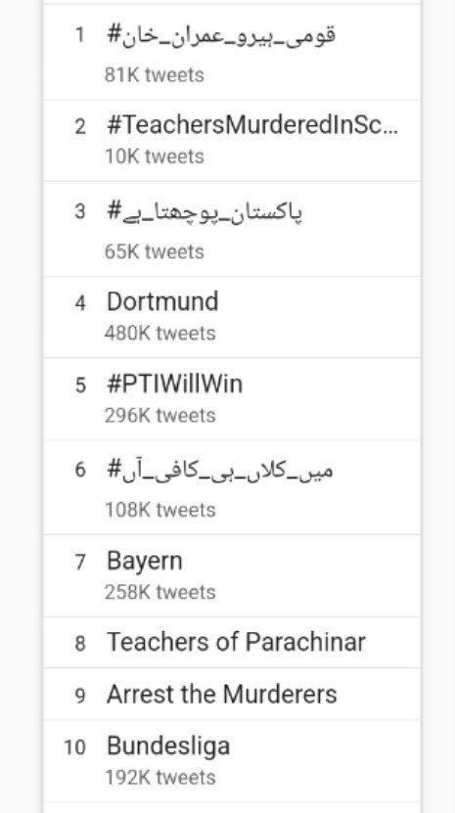Click the 480K tweets count under Dortmund

click(x=159, y=334)
